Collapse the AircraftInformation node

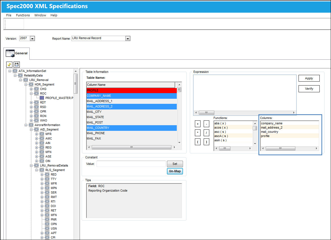(x=26, y=125)
